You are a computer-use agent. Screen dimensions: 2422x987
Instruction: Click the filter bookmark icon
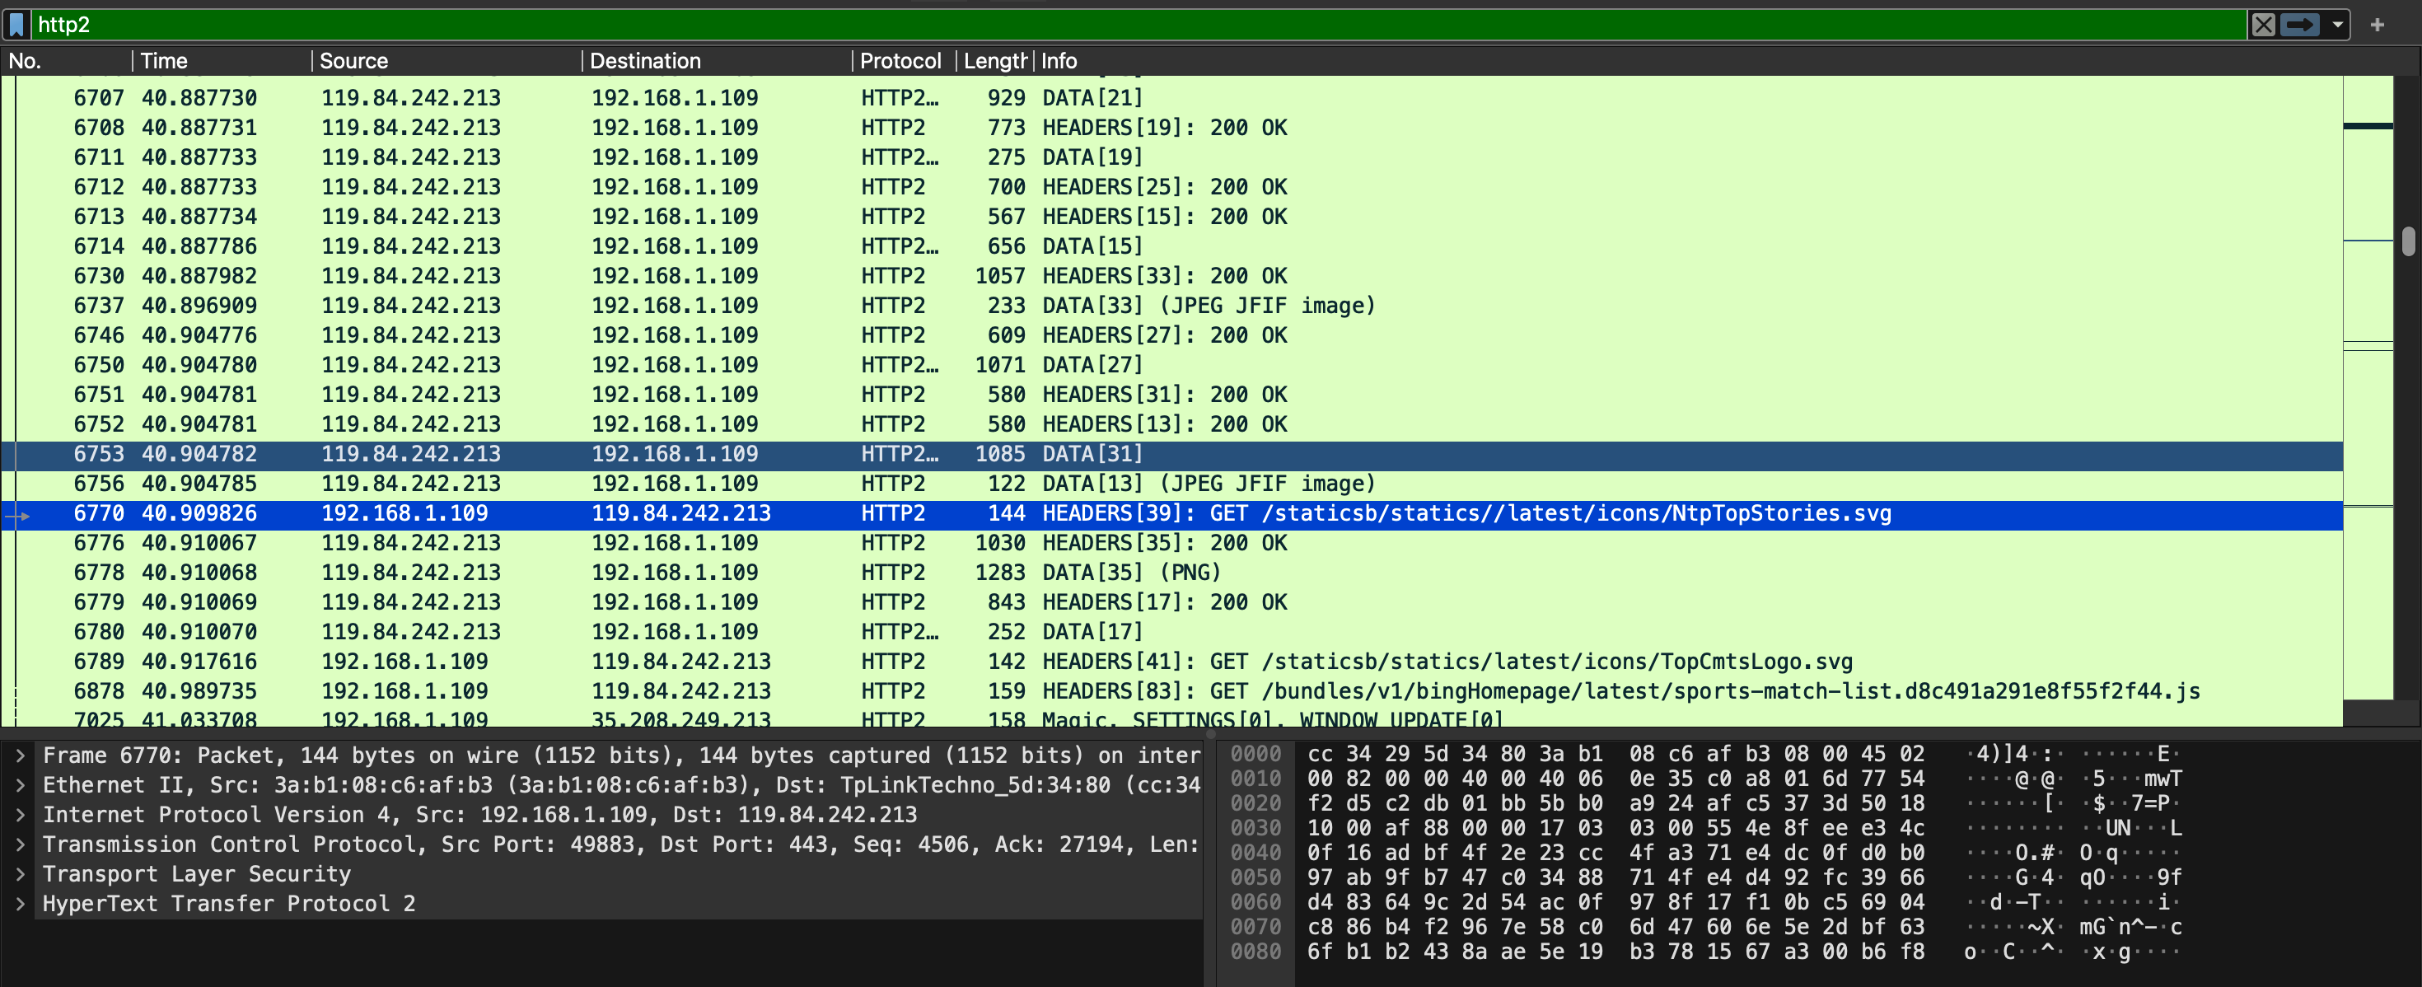tap(16, 25)
